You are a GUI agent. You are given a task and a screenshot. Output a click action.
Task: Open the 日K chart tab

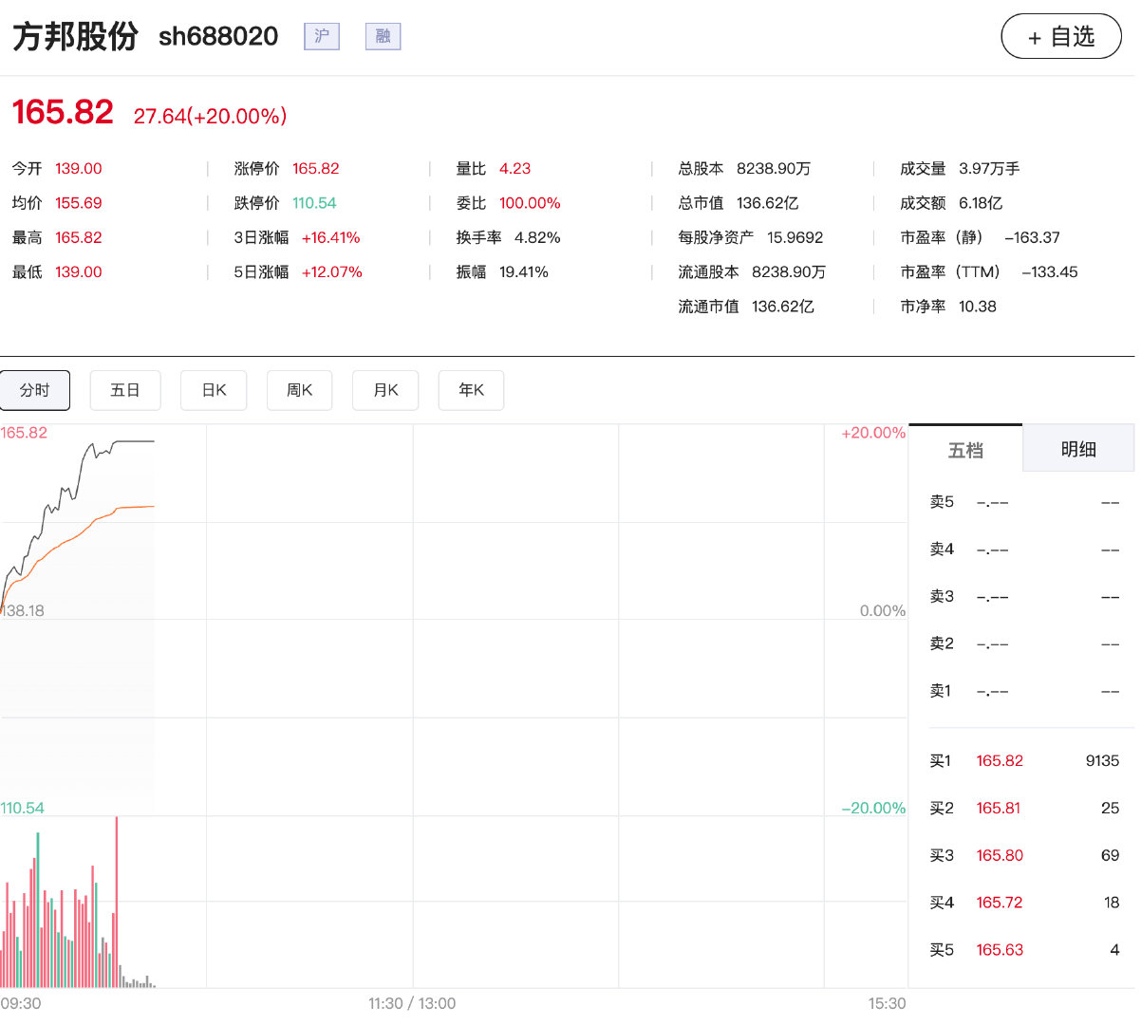click(x=214, y=390)
